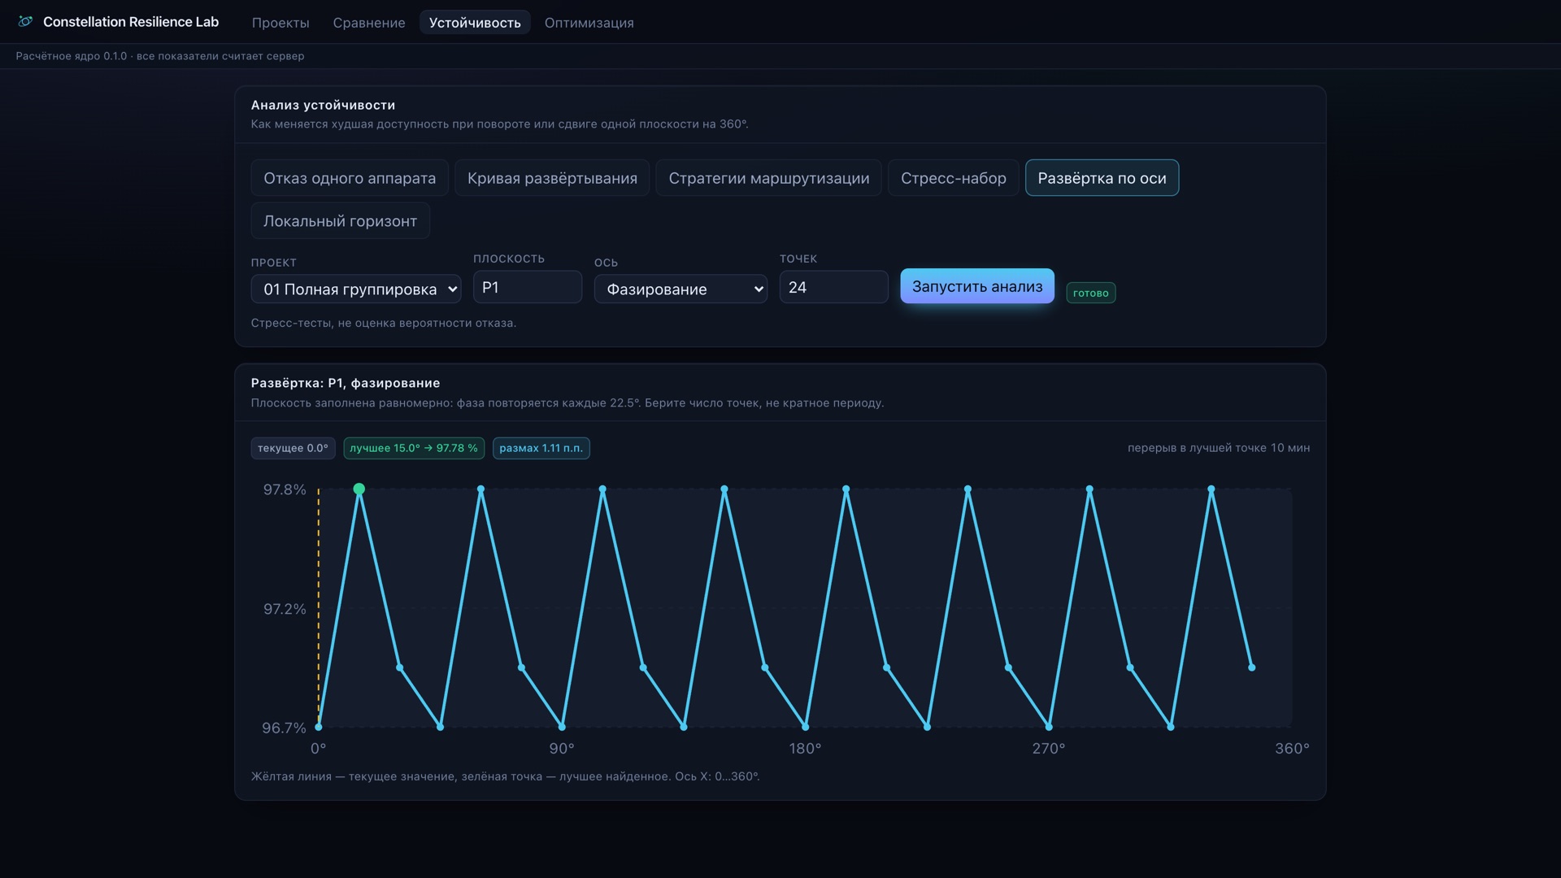Click the last chart data point near 345°
This screenshot has width=1561, height=878.
(1252, 667)
